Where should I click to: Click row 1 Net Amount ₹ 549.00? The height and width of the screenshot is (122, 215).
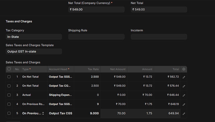tap(120, 77)
